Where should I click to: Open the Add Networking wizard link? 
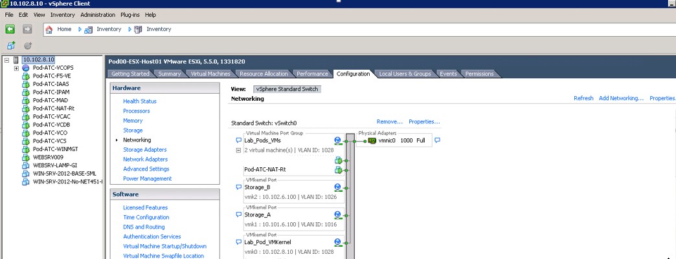pyautogui.click(x=621, y=98)
